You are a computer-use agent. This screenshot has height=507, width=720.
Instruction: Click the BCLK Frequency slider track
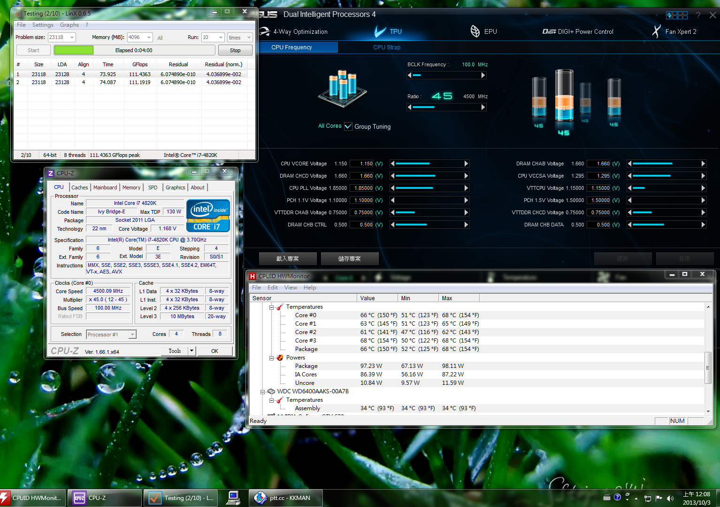point(446,75)
